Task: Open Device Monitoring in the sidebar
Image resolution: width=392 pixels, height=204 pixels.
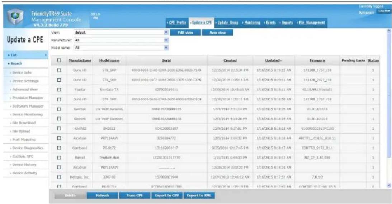Action: tap(27, 114)
